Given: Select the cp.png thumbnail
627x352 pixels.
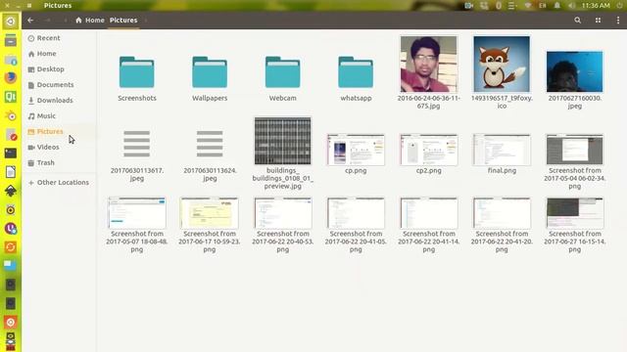Looking at the screenshot, I should tap(356, 150).
